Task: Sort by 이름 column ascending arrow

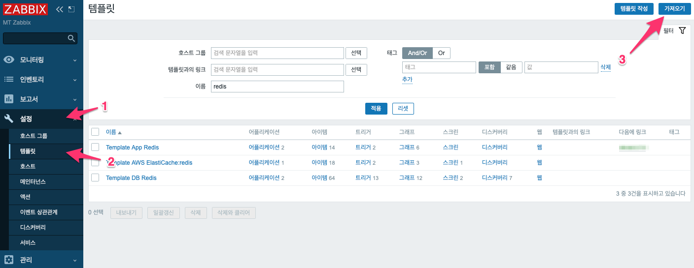Action: coord(120,132)
